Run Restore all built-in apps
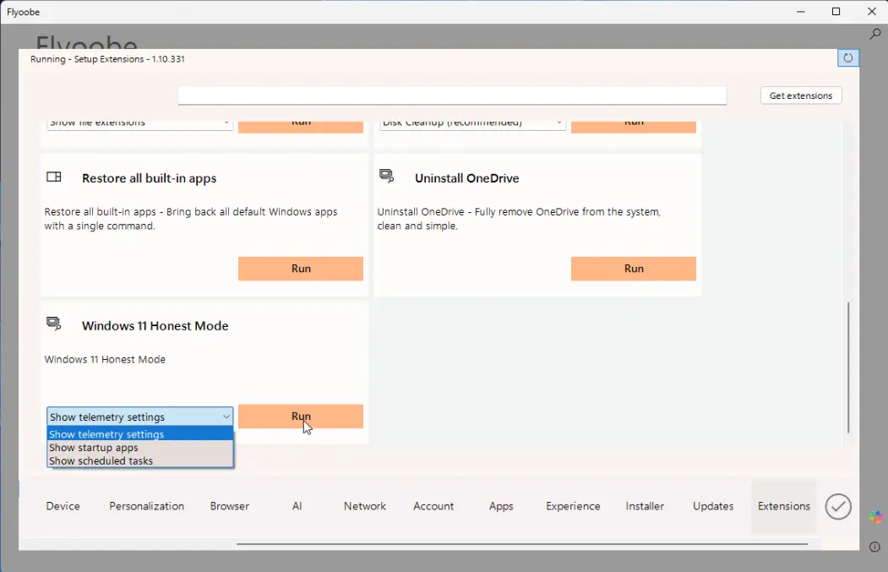The width and height of the screenshot is (888, 572). [301, 269]
